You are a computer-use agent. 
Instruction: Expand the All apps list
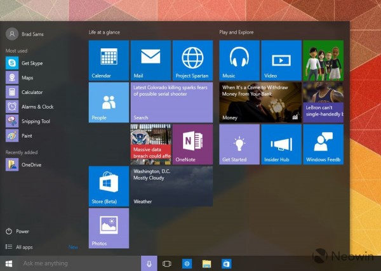pyautogui.click(x=24, y=247)
